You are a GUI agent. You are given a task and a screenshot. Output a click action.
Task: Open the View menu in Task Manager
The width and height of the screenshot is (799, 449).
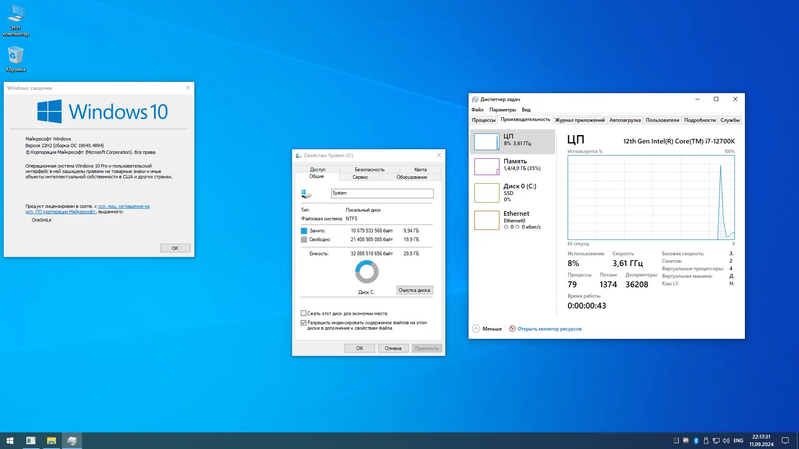click(x=526, y=110)
